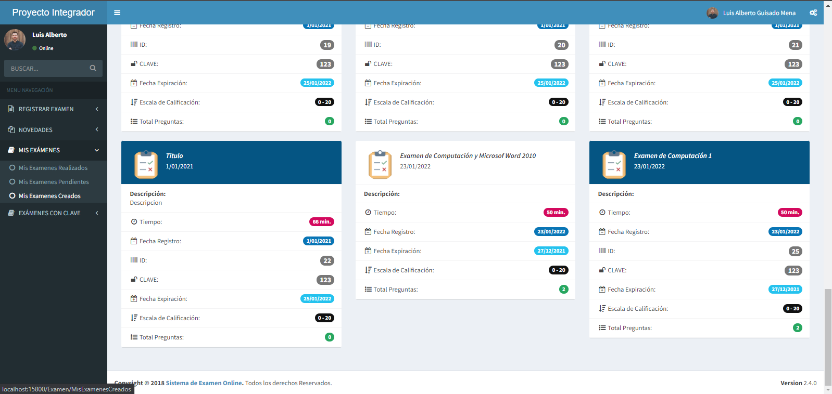Click the Titulo exam card title
This screenshot has height=394, width=832.
(174, 156)
